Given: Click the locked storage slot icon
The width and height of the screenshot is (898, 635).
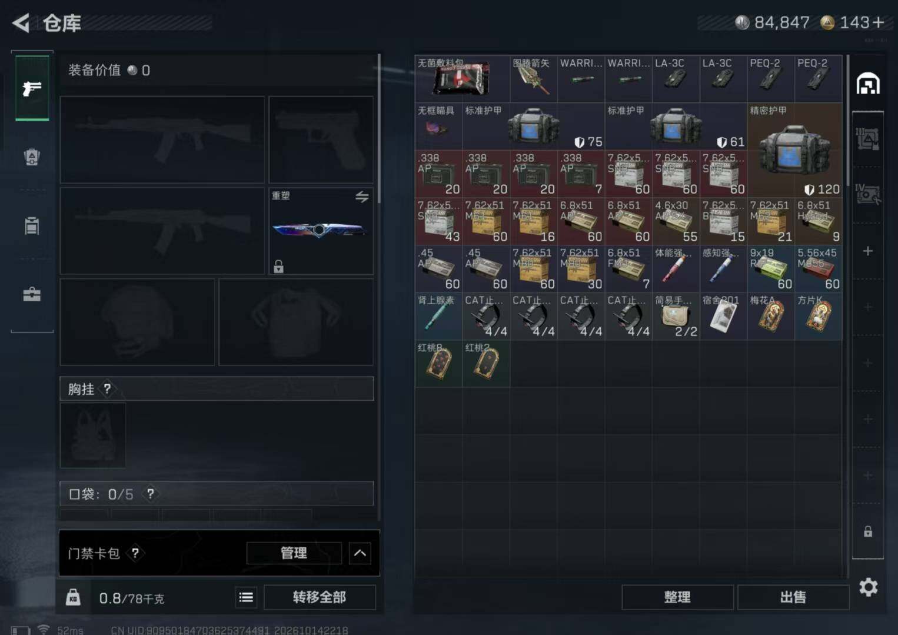Looking at the screenshot, I should point(868,531).
